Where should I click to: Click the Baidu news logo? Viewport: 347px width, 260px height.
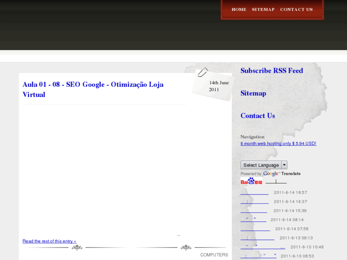pos(252,181)
